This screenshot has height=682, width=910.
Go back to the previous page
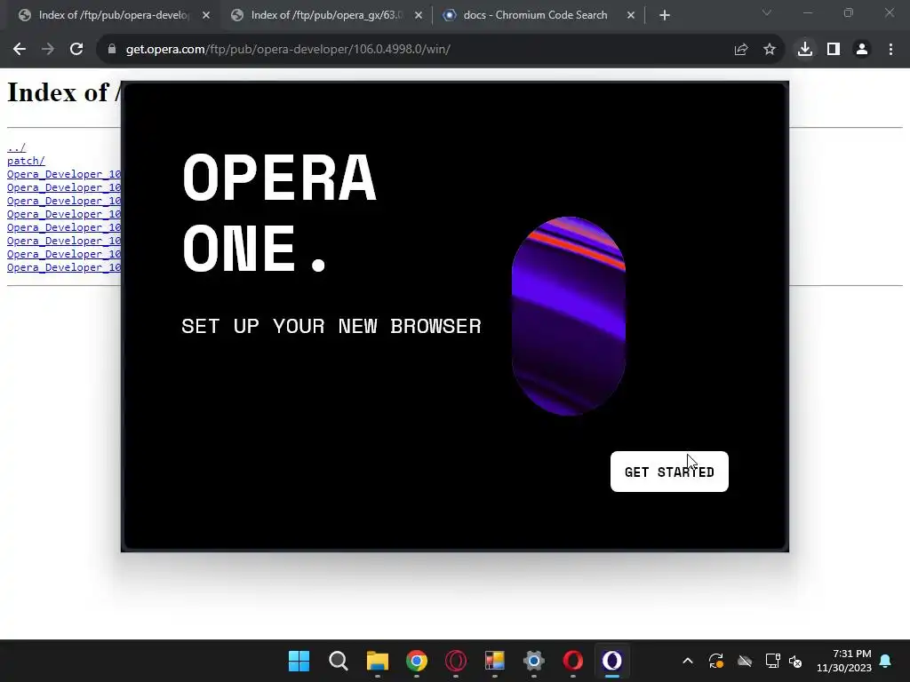[x=20, y=50]
